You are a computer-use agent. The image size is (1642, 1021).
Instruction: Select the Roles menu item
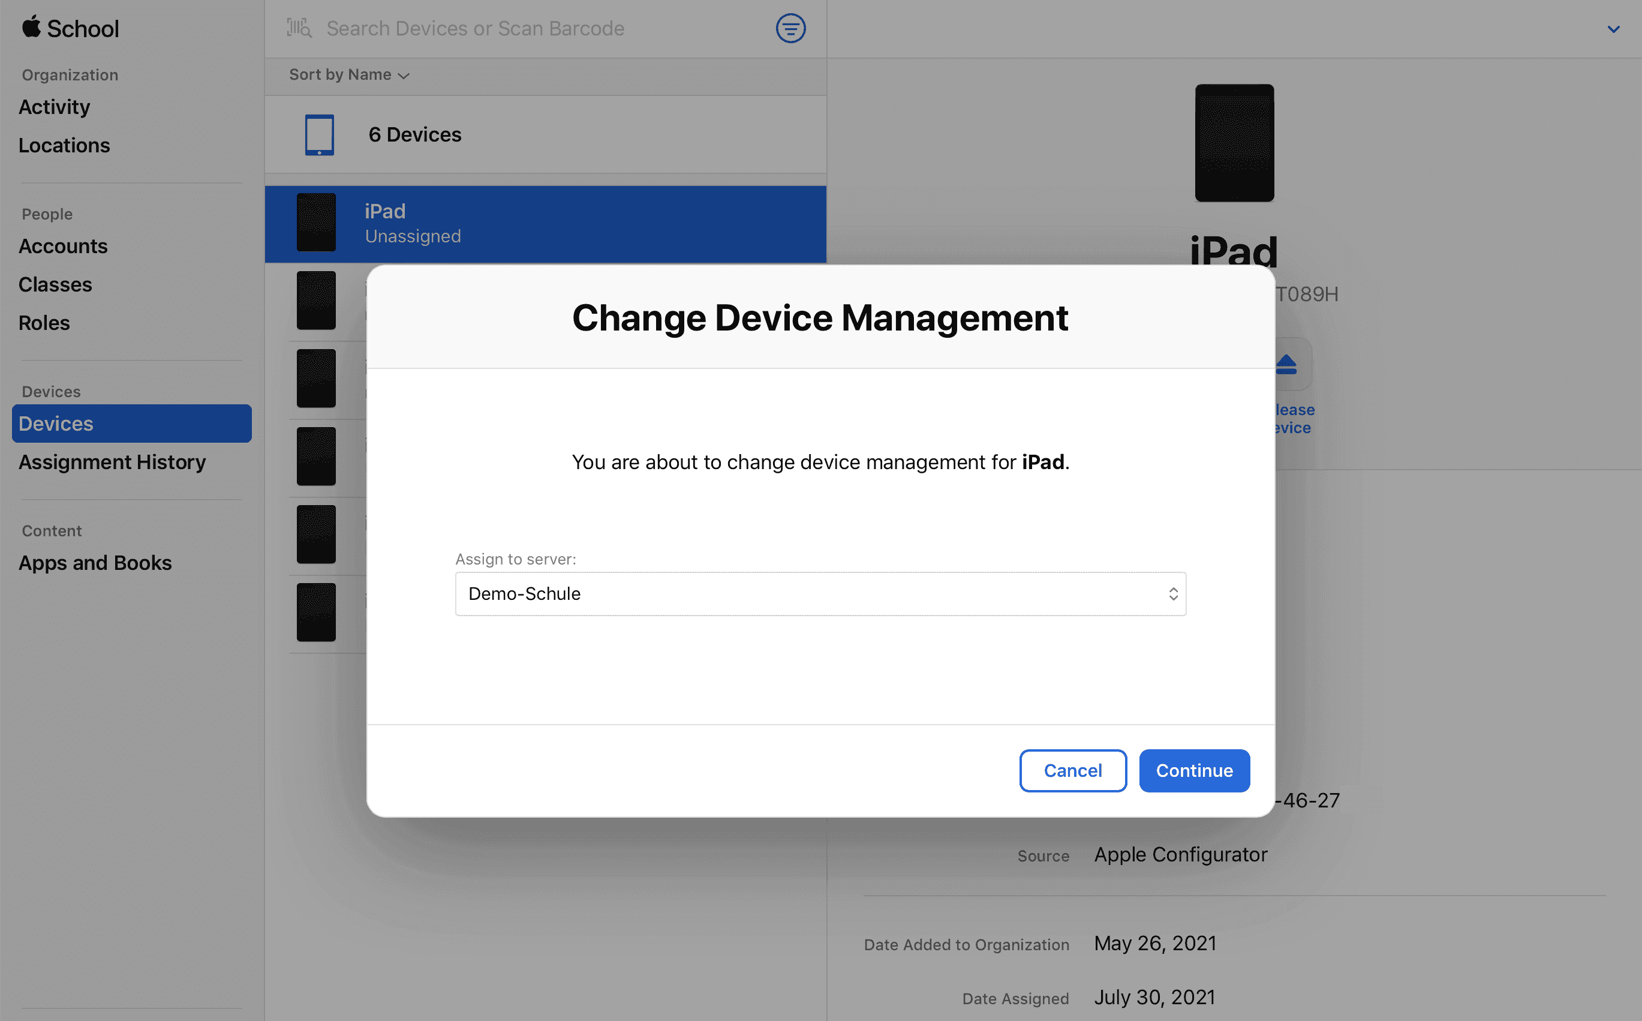[x=44, y=322]
